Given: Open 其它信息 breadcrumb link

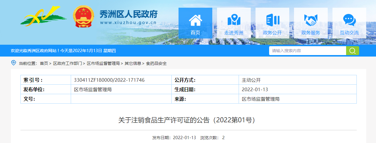Looking at the screenshot, I should click(133, 63).
